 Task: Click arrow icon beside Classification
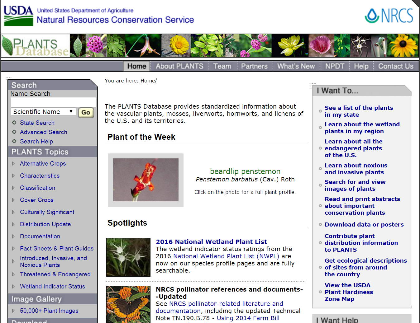[13, 188]
